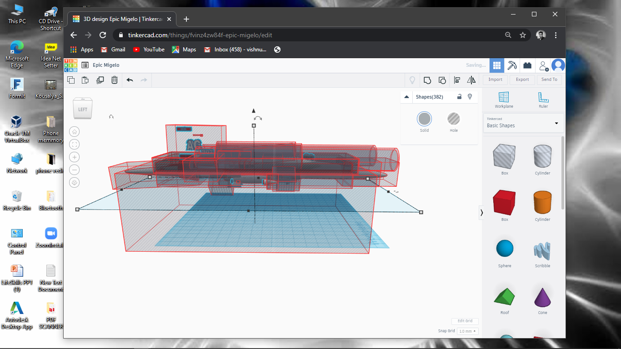Undo the last action
The width and height of the screenshot is (621, 349).
(130, 80)
